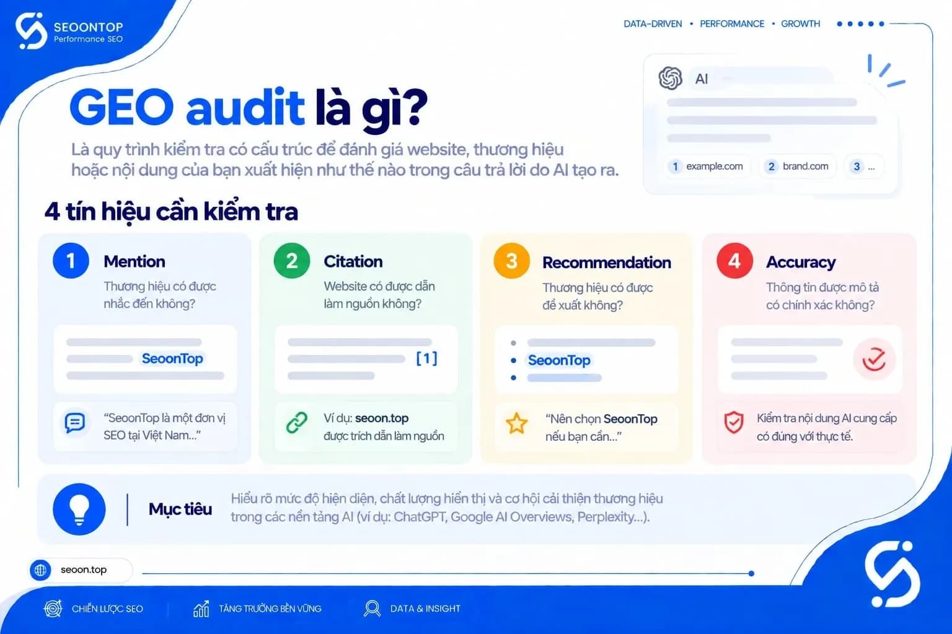Image resolution: width=952 pixels, height=634 pixels.
Task: Click the green chain link icon in Citation card
Action: tap(297, 423)
